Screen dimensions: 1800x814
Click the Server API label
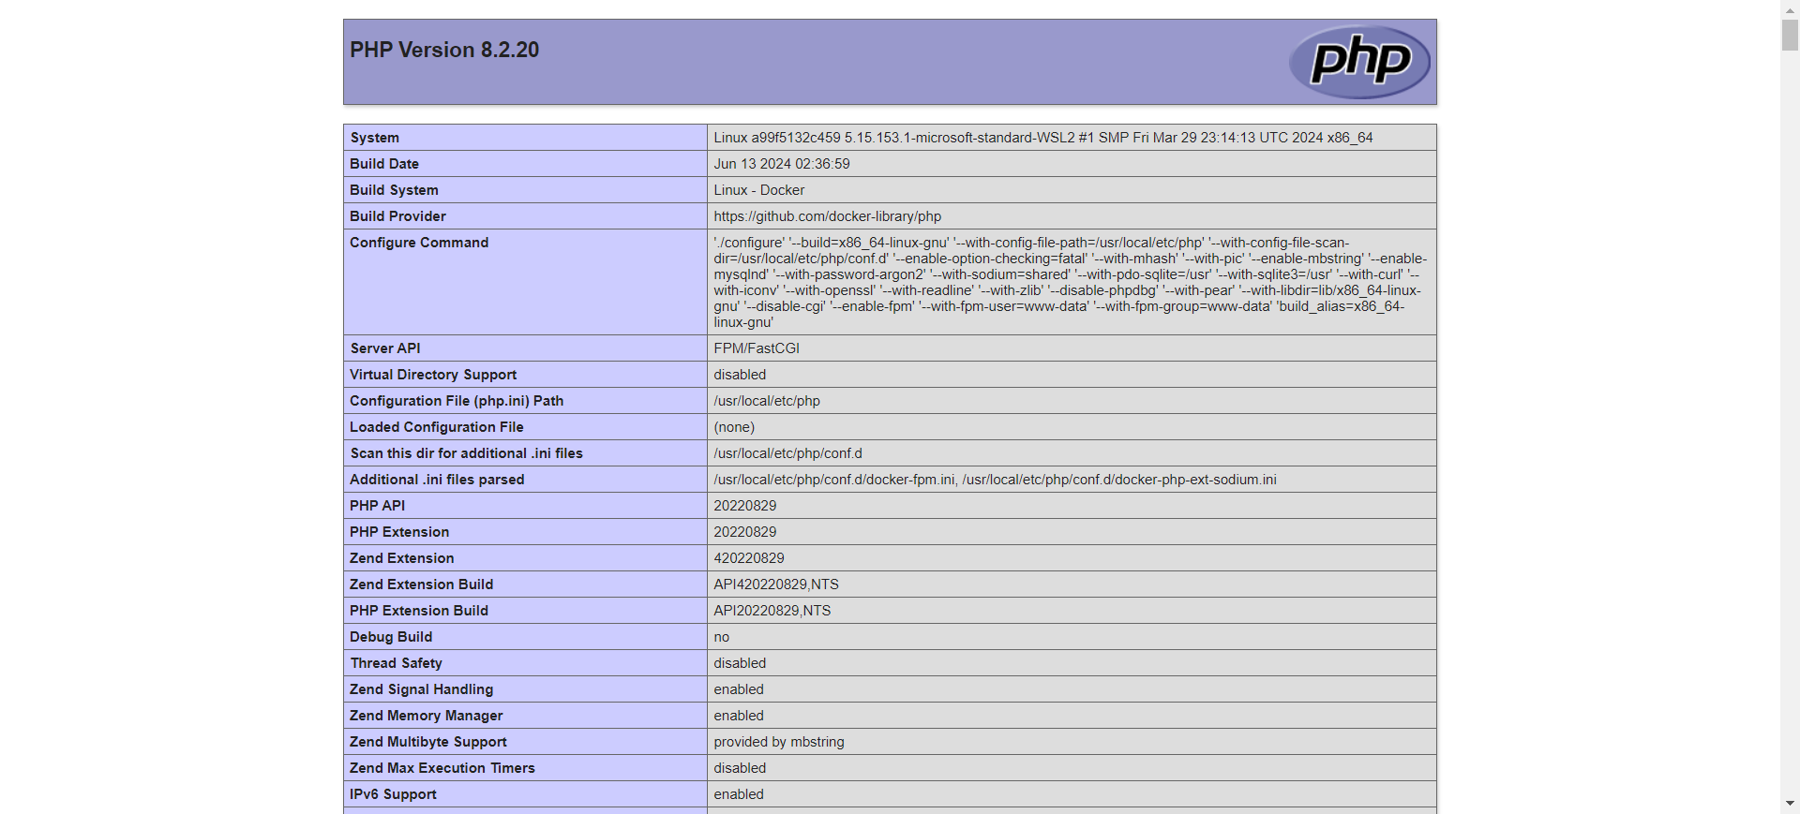pos(385,348)
